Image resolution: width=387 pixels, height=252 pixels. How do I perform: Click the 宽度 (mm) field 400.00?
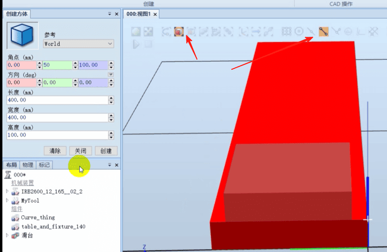(57, 117)
